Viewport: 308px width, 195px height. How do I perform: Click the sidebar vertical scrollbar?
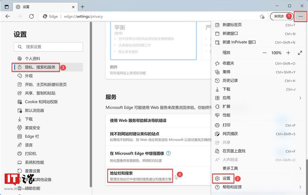[x=91, y=104]
